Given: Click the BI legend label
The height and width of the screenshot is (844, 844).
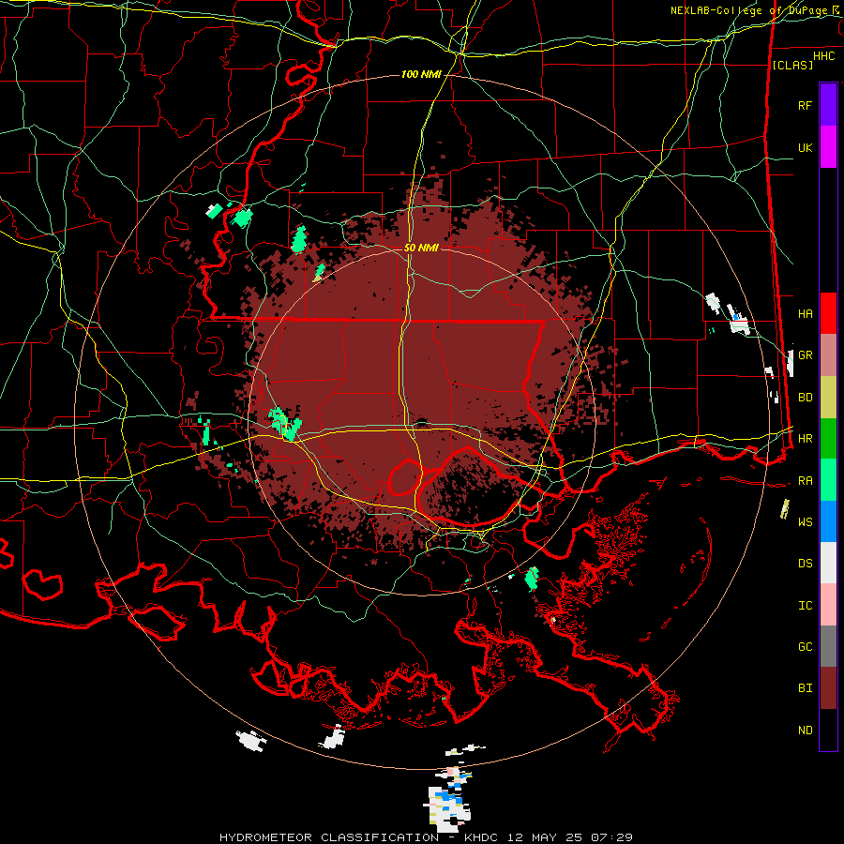Looking at the screenshot, I should (x=805, y=688).
